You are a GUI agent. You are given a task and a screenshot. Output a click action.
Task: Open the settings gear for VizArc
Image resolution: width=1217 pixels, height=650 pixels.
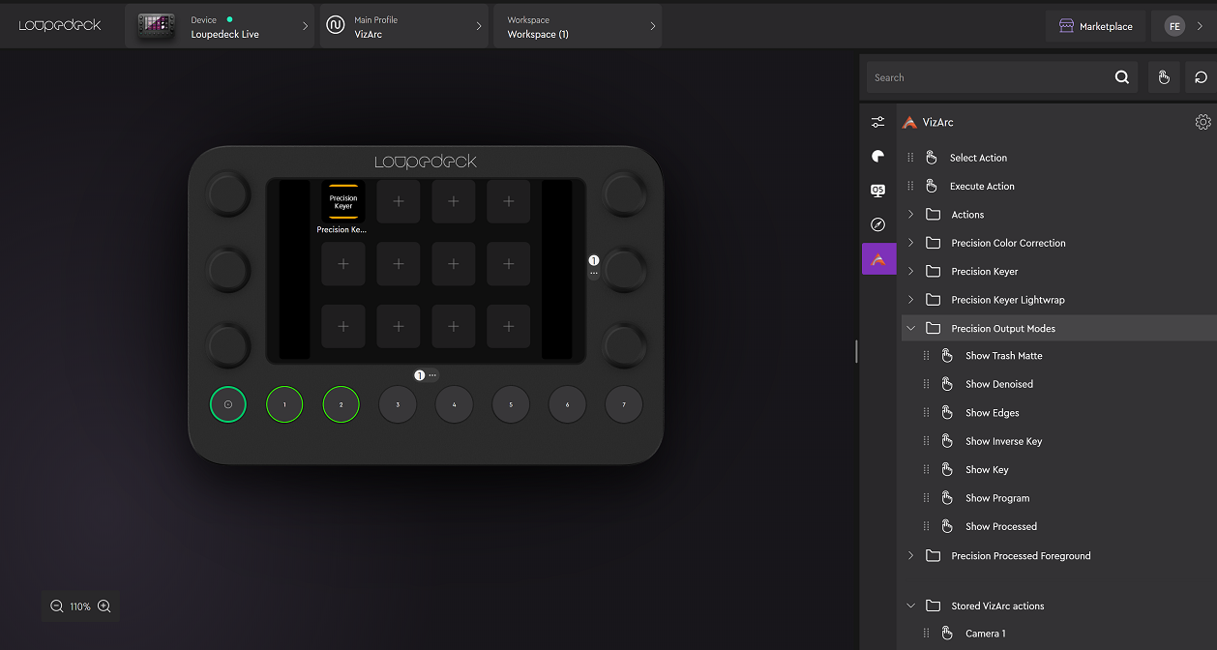1202,122
